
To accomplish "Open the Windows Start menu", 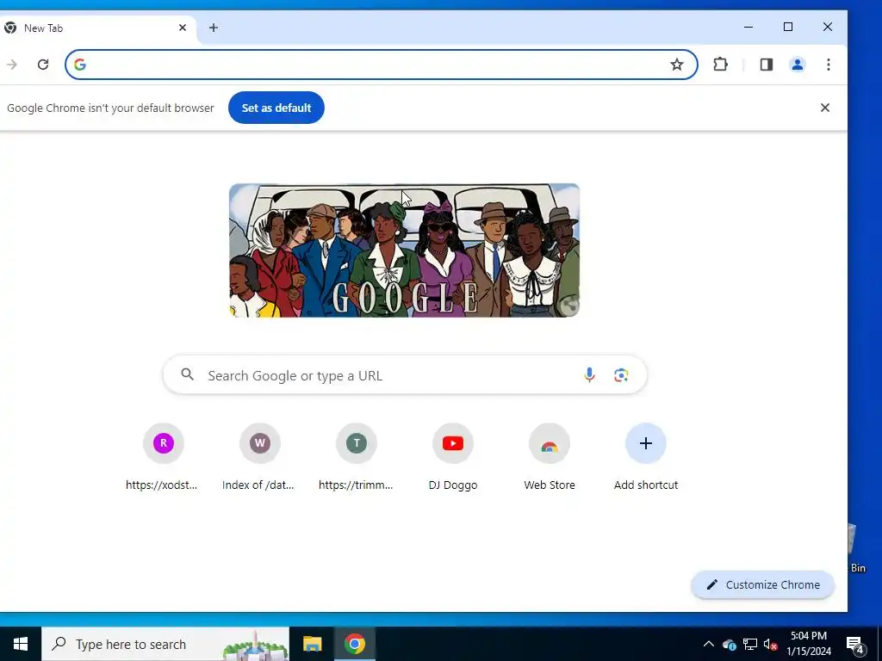I will [21, 644].
